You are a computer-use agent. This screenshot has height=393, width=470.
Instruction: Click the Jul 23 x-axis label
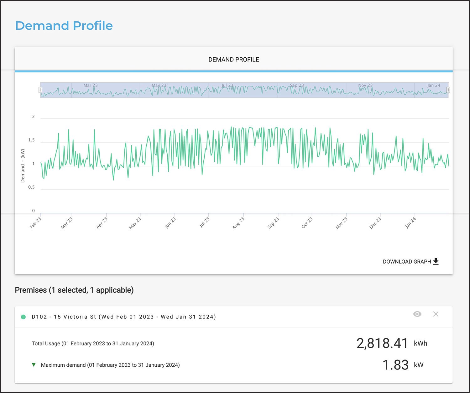click(204, 223)
